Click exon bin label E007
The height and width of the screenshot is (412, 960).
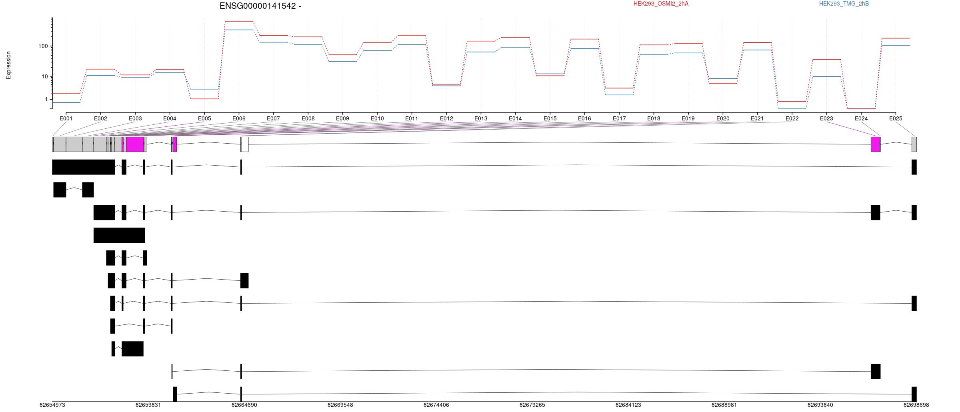click(273, 118)
